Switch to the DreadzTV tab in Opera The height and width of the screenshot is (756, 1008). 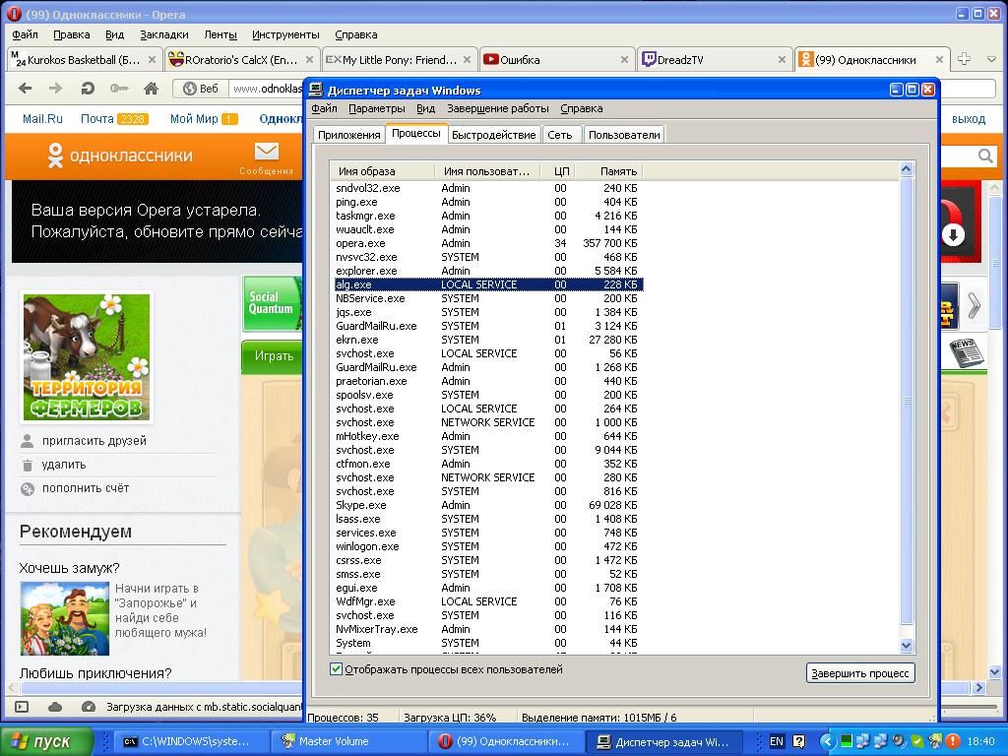click(x=715, y=60)
